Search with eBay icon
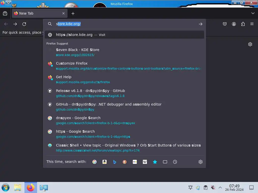Image resolution: width=258 pixels, height=193 pixels. click(135, 162)
